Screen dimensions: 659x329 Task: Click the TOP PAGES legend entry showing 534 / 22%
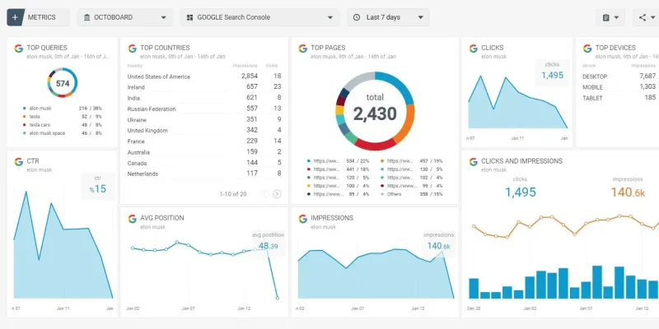click(338, 160)
